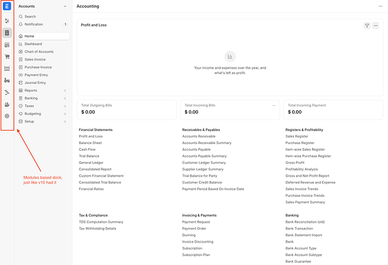The width and height of the screenshot is (388, 265).
Task: Open the settings sliders icon in dock
Action: [x=7, y=21]
